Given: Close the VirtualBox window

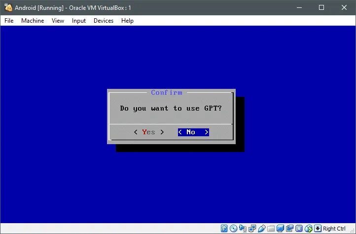Looking at the screenshot, I should [344, 7].
